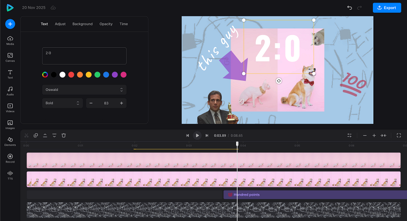Select the 'this guy' text on canvas
This screenshot has height=221, width=407.
(218, 48)
